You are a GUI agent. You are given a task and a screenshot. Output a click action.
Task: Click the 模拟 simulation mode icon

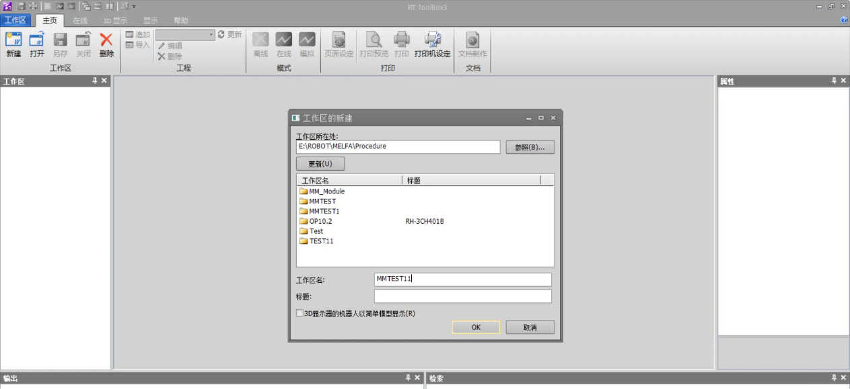point(307,44)
